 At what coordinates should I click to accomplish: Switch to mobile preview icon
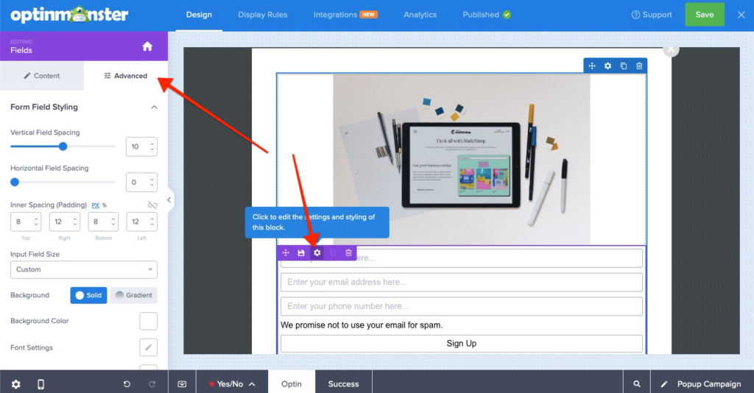coord(41,384)
